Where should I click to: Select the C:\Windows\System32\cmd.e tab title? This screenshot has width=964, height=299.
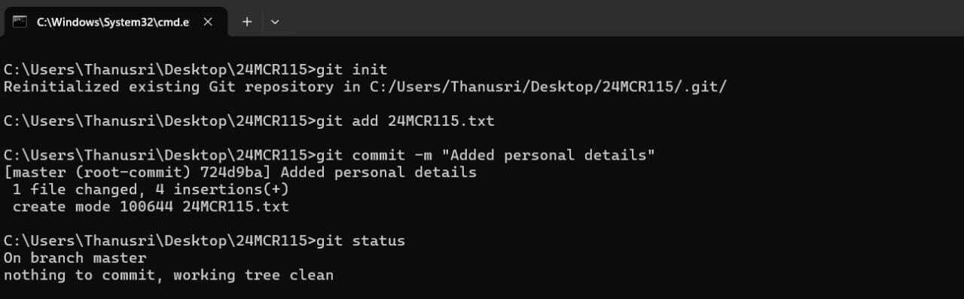pos(113,22)
